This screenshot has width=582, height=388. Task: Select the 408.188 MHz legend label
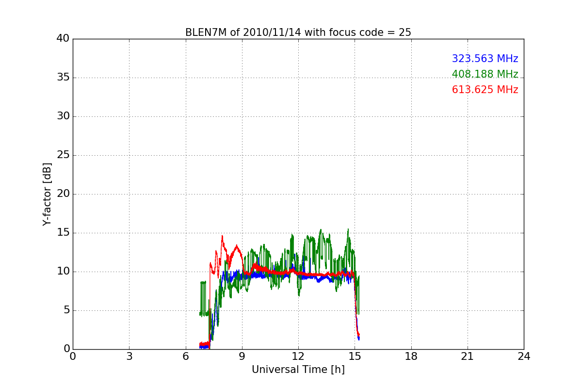point(485,74)
